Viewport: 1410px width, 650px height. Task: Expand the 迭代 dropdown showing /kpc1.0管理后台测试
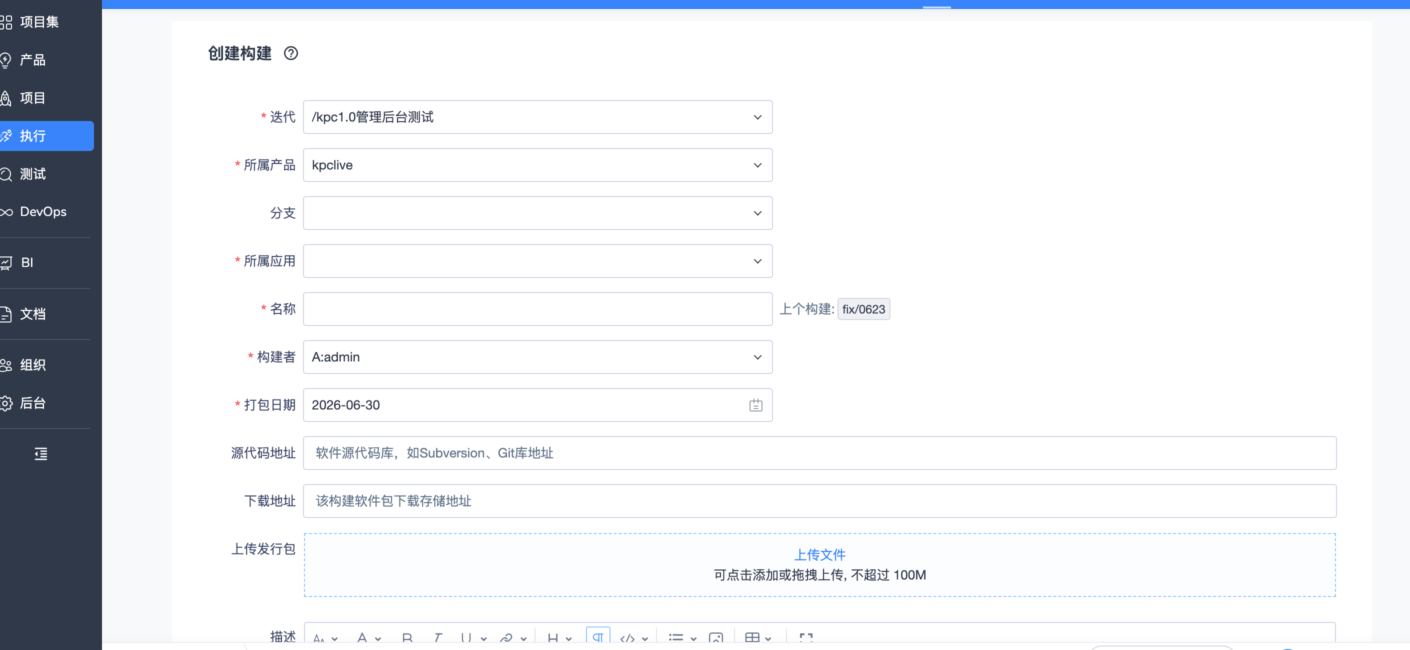point(537,117)
